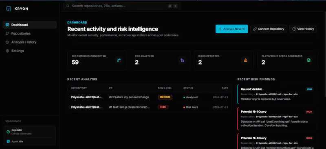Focus the search repositories input field
The height and width of the screenshot is (149, 326).
(x=122, y=6)
